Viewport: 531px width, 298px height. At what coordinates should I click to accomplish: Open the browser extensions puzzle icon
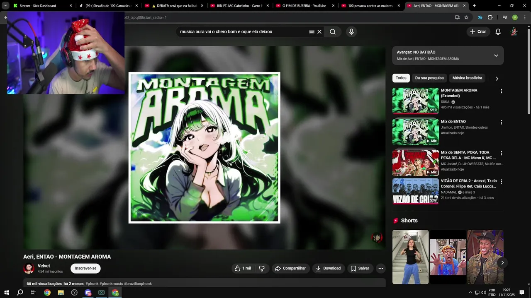(490, 17)
